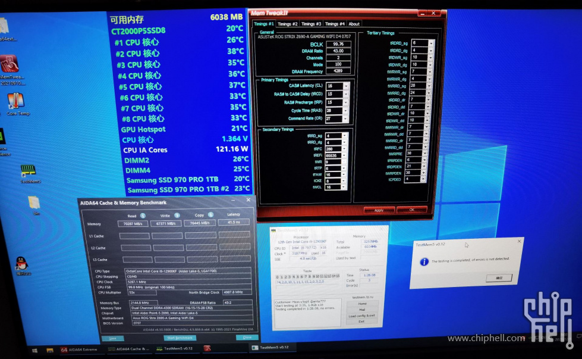
Task: Click the Memory Type field in AIDA64
Action: click(192, 308)
